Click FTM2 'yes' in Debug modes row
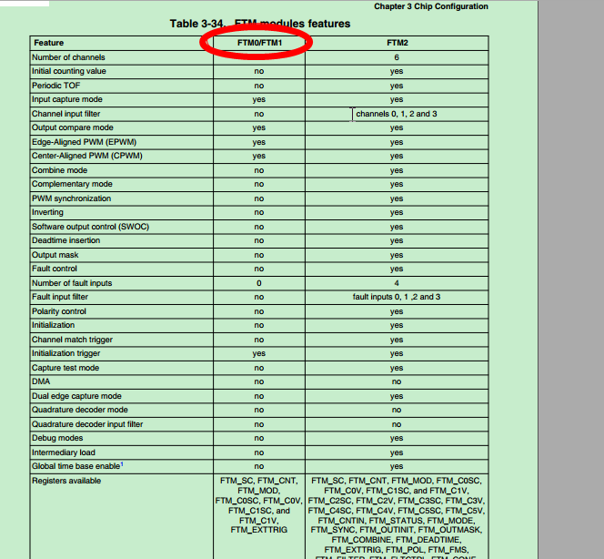The width and height of the screenshot is (604, 559). click(397, 438)
